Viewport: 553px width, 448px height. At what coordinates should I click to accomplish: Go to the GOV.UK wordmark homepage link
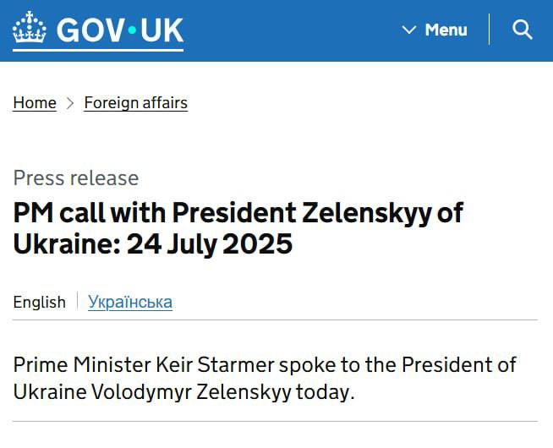pos(120,30)
